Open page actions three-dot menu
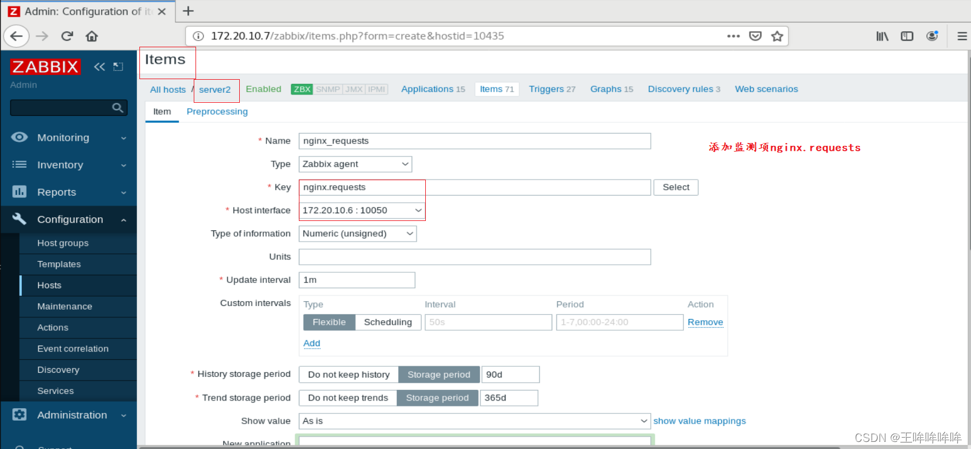The image size is (971, 449). point(734,36)
